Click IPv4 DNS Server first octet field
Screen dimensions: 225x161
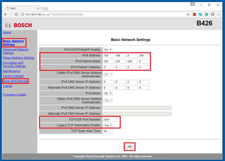point(109,82)
